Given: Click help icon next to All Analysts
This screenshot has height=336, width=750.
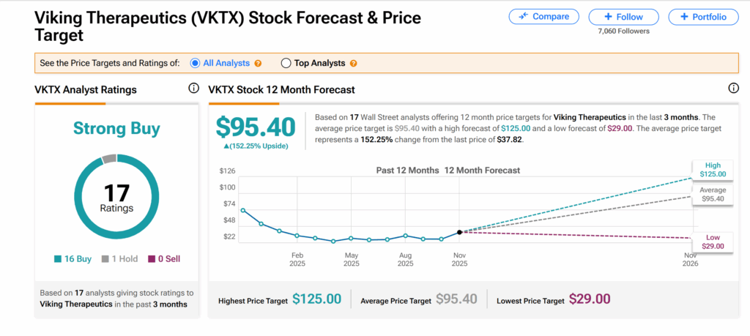Looking at the screenshot, I should click(x=258, y=64).
